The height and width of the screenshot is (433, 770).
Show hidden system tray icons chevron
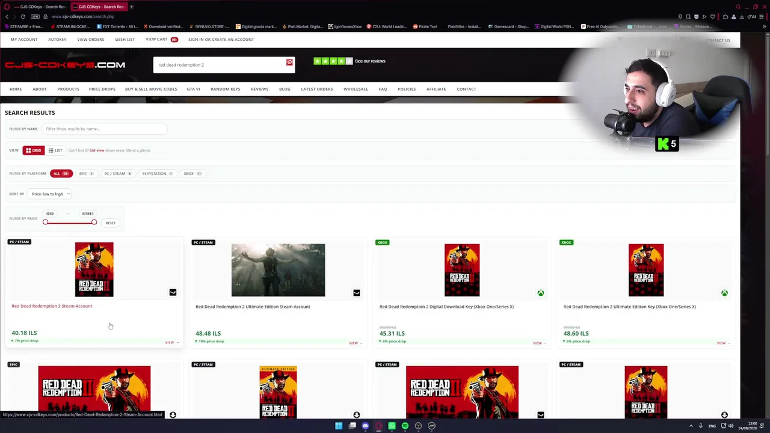pyautogui.click(x=691, y=426)
